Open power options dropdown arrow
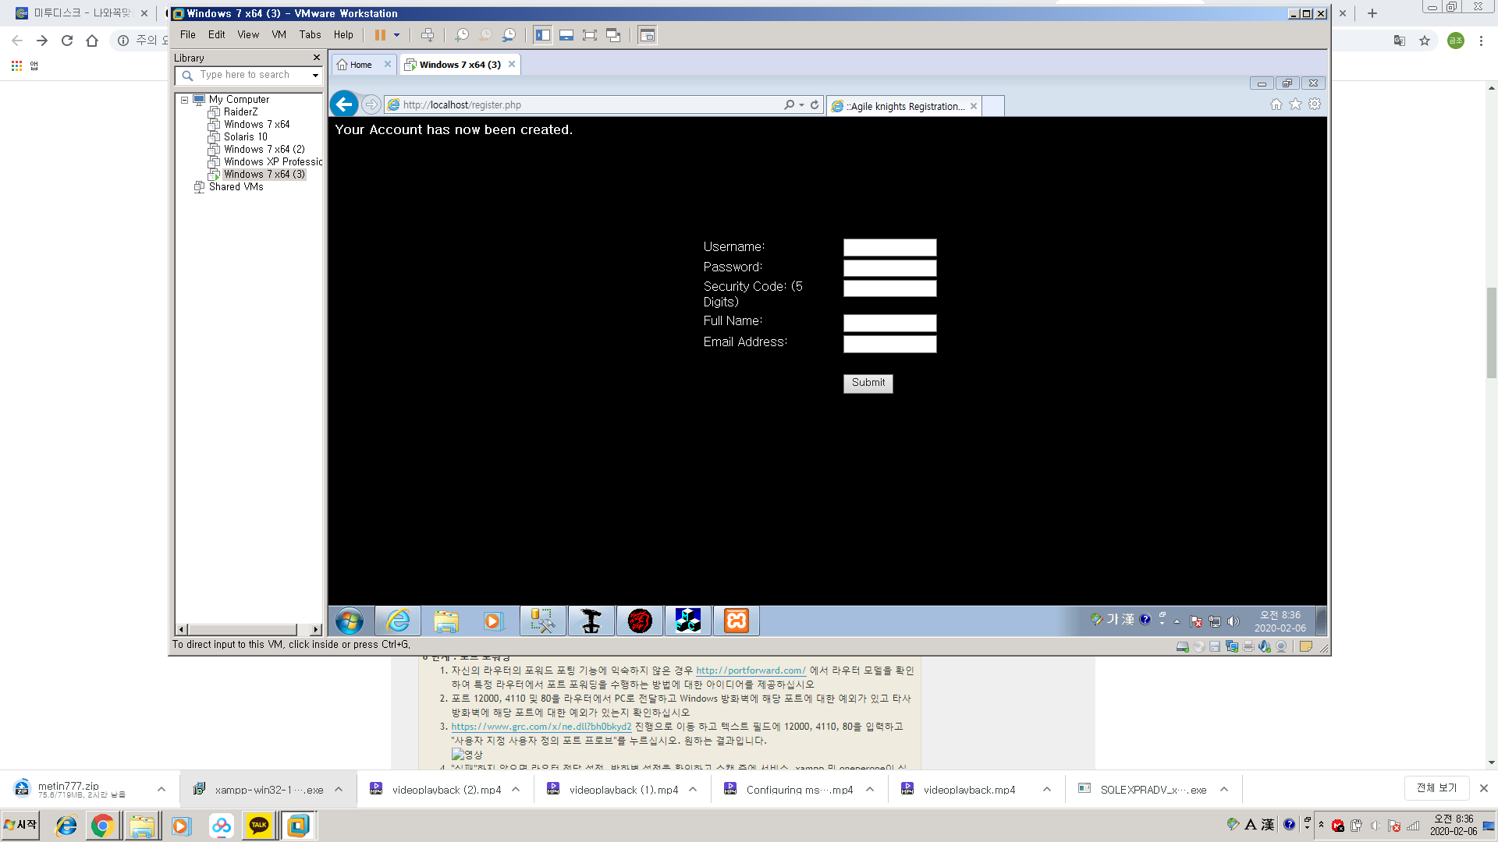Image resolution: width=1498 pixels, height=842 pixels. (x=396, y=35)
